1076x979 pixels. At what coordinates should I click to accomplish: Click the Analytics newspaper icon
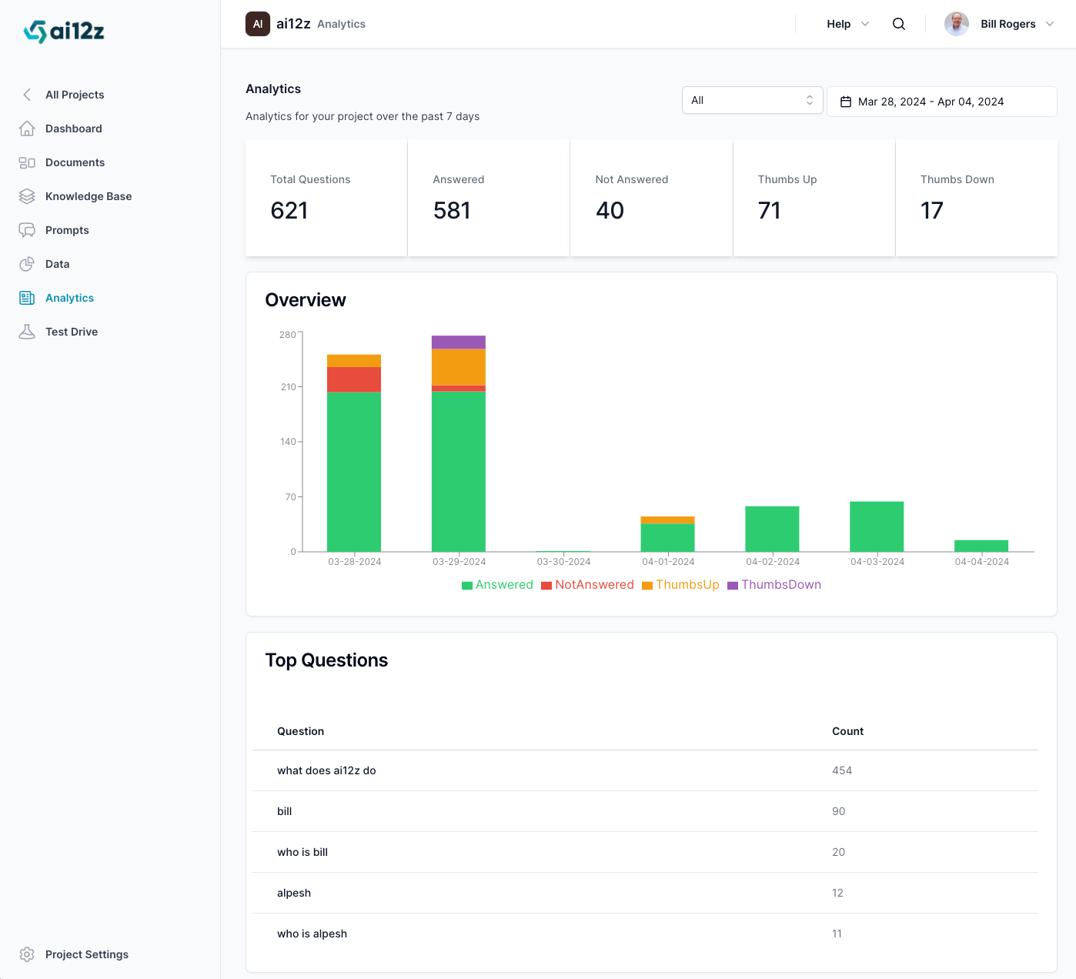(27, 298)
